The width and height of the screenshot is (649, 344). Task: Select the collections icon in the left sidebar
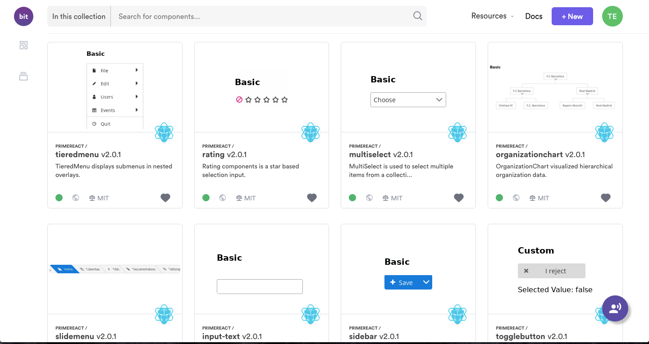23,76
